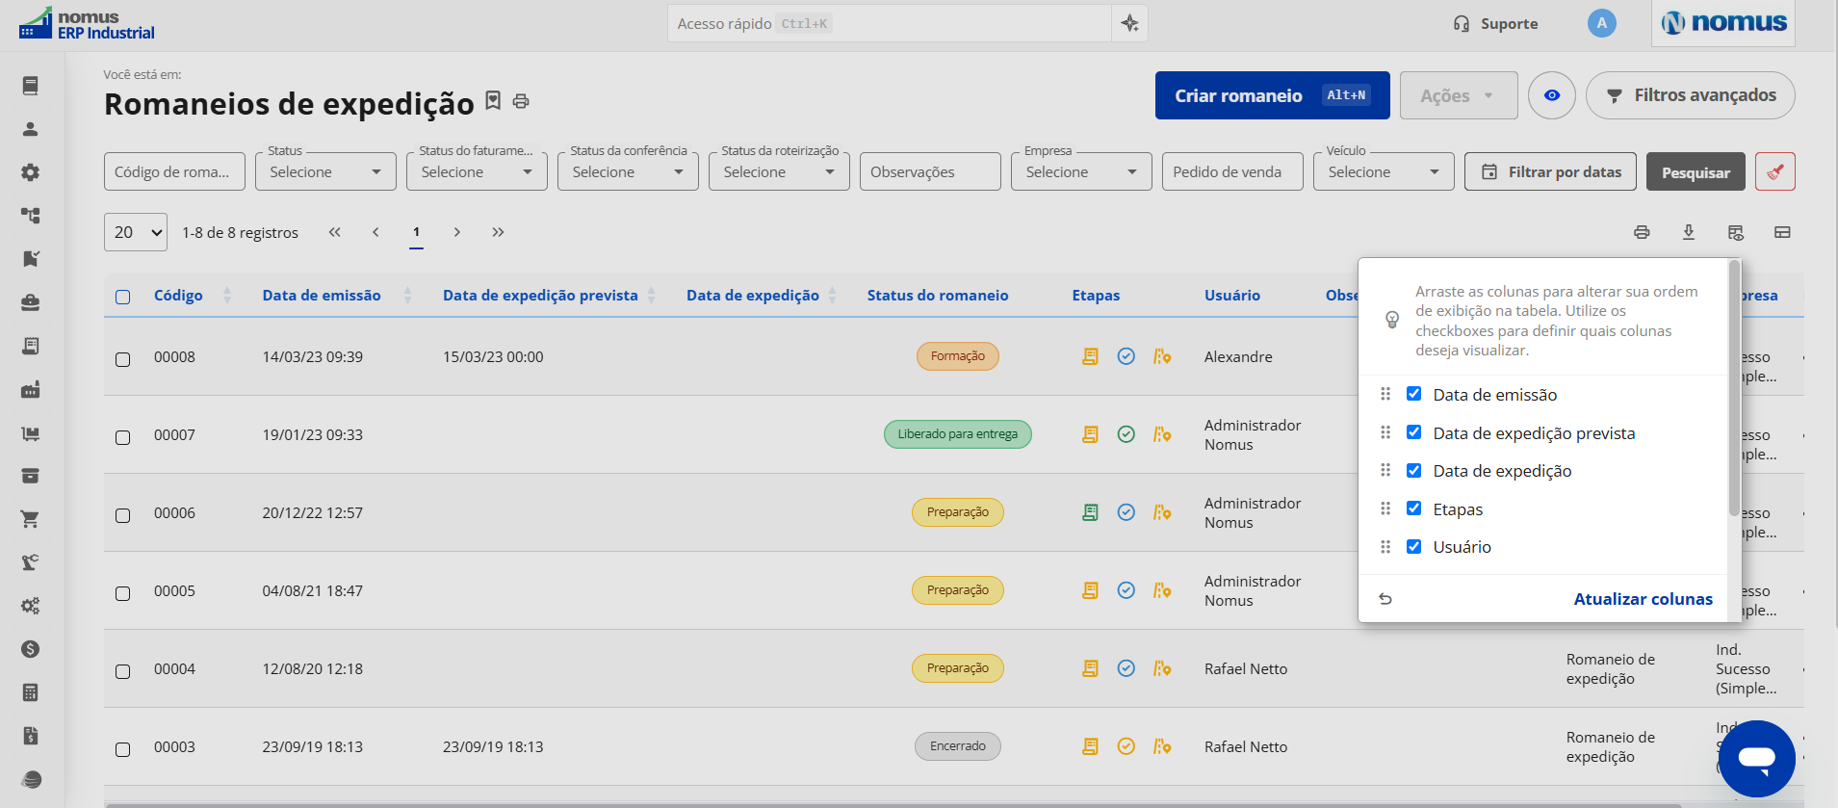Click the route-pin stage icon for romaneio 00006

point(1162,512)
